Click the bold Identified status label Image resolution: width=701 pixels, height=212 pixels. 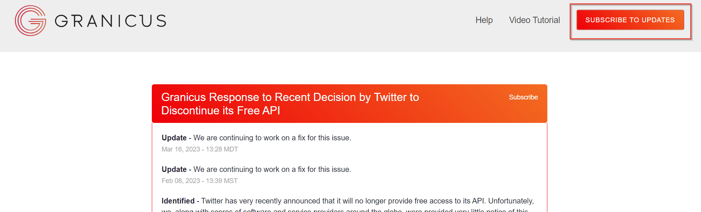(178, 201)
